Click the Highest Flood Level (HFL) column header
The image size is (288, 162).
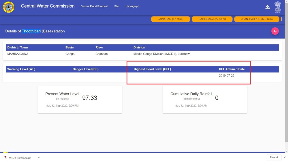152,69
